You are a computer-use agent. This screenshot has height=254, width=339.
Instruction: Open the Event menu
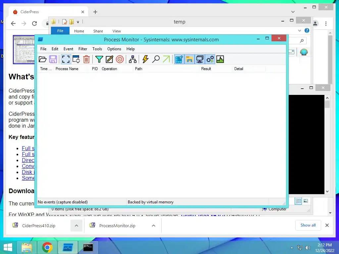coord(68,49)
